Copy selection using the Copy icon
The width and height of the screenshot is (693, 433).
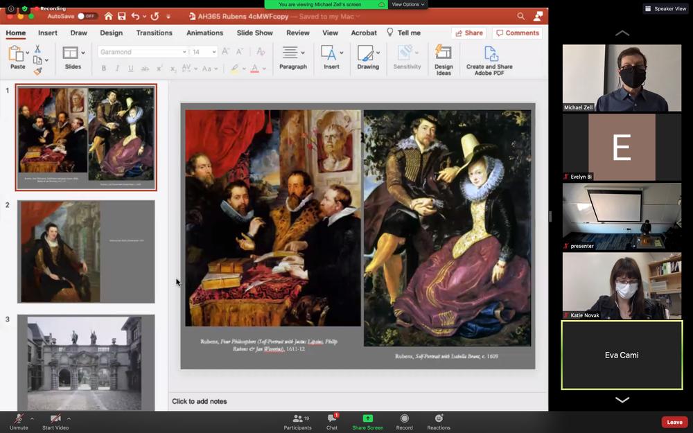[x=37, y=60]
